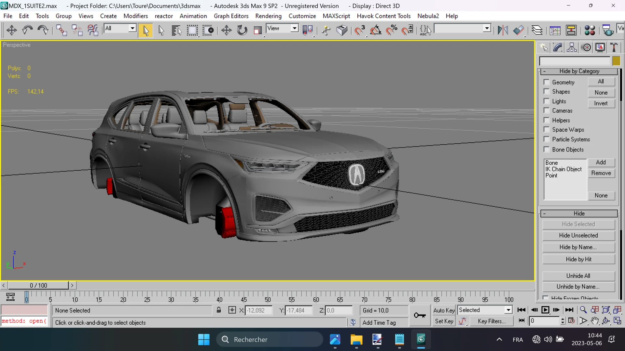Activate Select and Scale tool

point(257,30)
